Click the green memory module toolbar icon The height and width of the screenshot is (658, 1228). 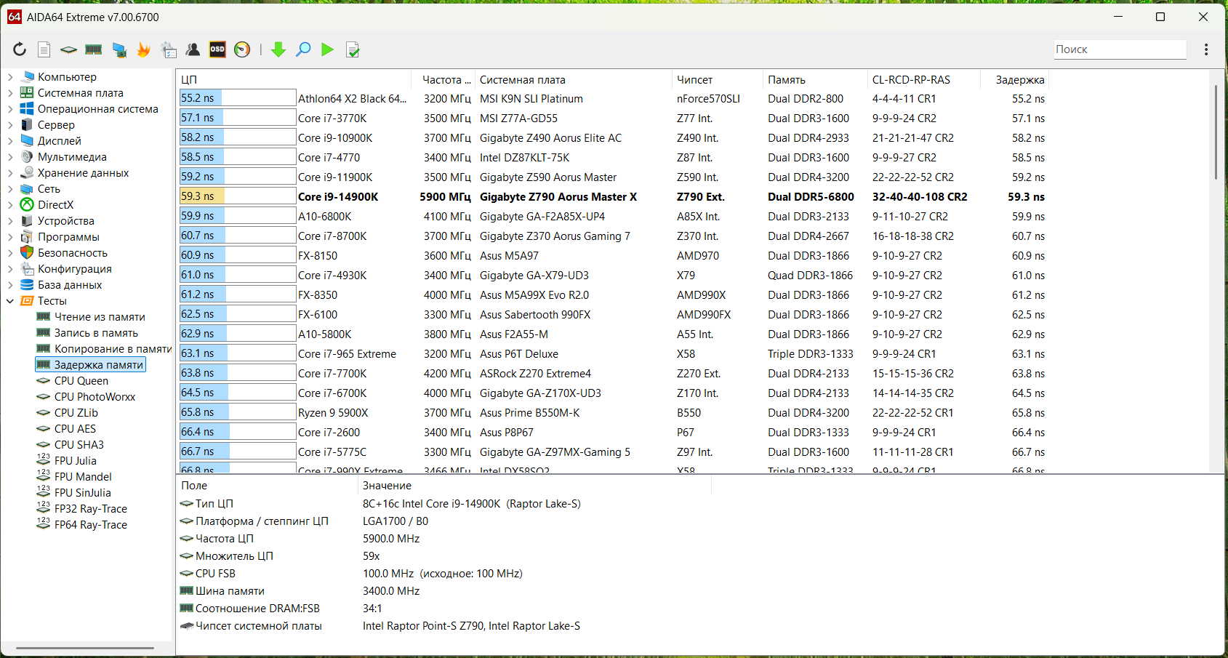tap(94, 49)
